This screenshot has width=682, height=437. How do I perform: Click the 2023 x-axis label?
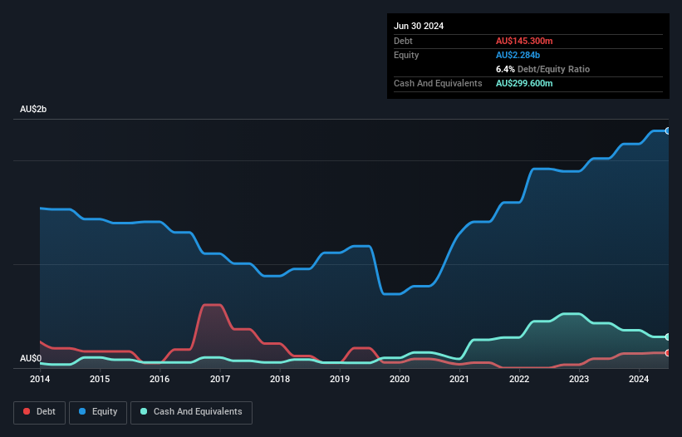579,379
